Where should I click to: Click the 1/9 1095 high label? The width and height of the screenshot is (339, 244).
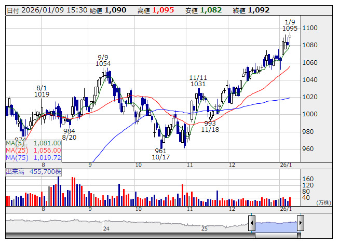click(x=290, y=25)
